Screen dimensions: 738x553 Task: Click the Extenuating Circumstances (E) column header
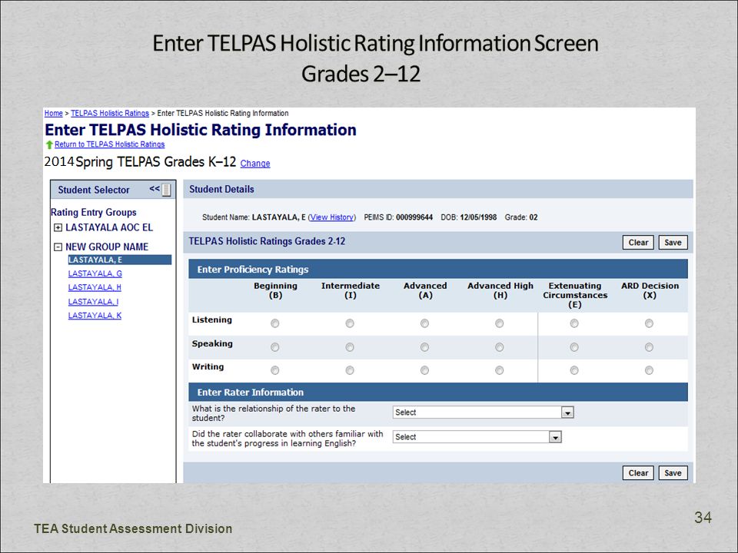click(575, 295)
